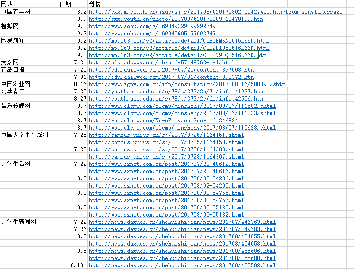The width and height of the screenshot is (354, 270).
Task: Click the 昌乐传媒网 cell
Action: [15, 106]
